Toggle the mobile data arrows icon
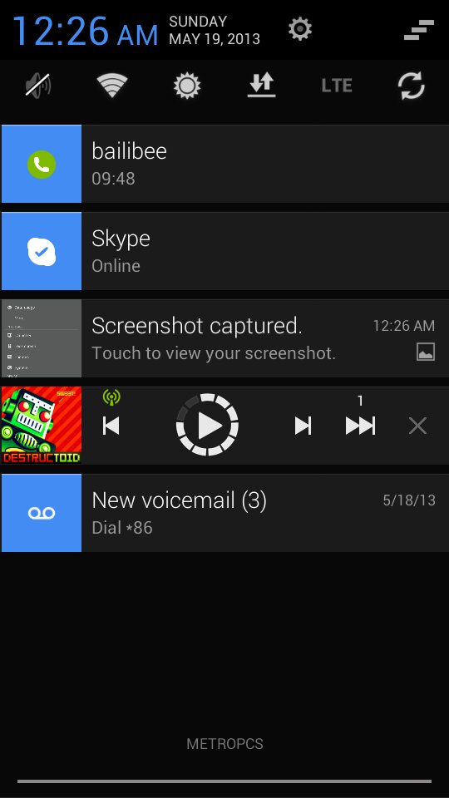 [x=262, y=85]
